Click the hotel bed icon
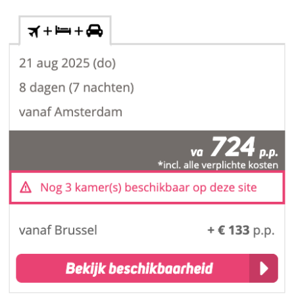Image resolution: width=296 pixels, height=302 pixels. coord(63,30)
